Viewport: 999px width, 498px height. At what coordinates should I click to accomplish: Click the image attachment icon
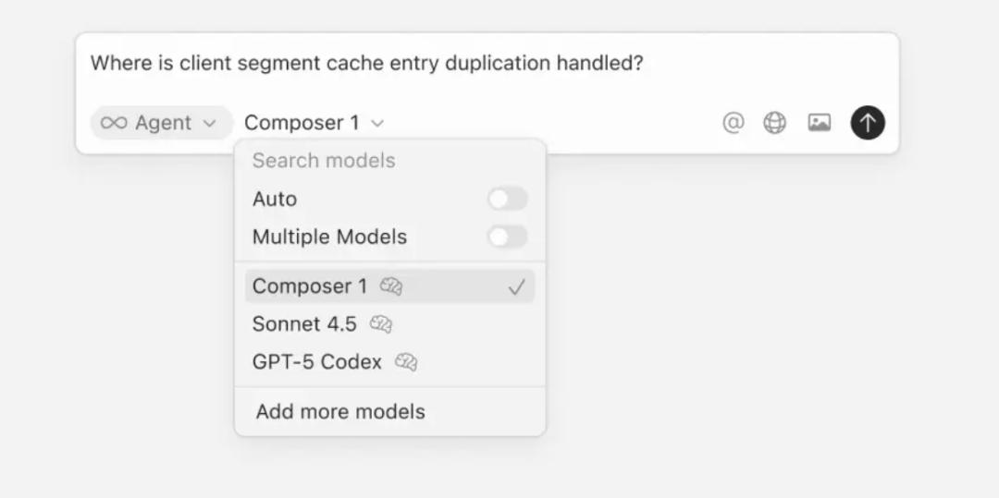tap(819, 123)
